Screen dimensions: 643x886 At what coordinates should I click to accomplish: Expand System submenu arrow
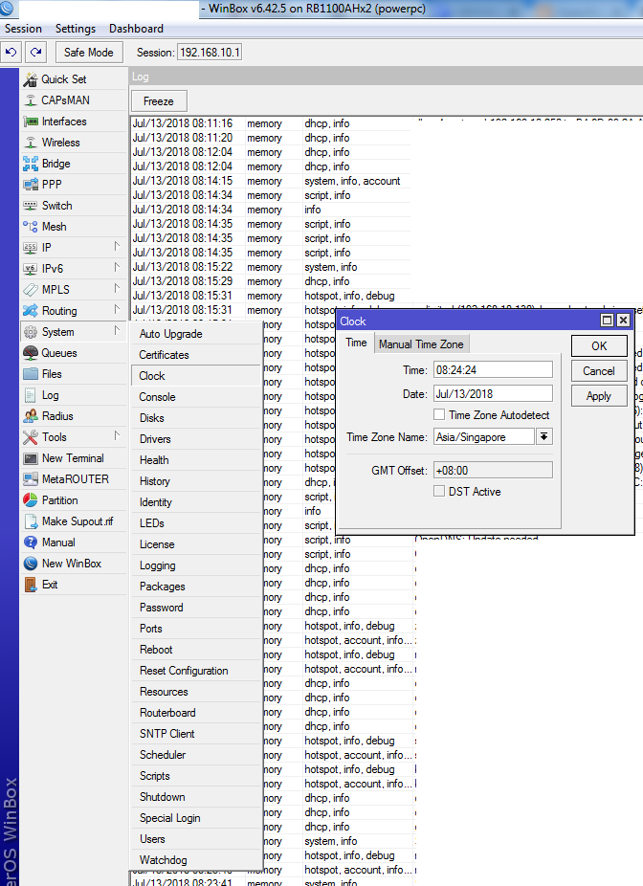(117, 330)
